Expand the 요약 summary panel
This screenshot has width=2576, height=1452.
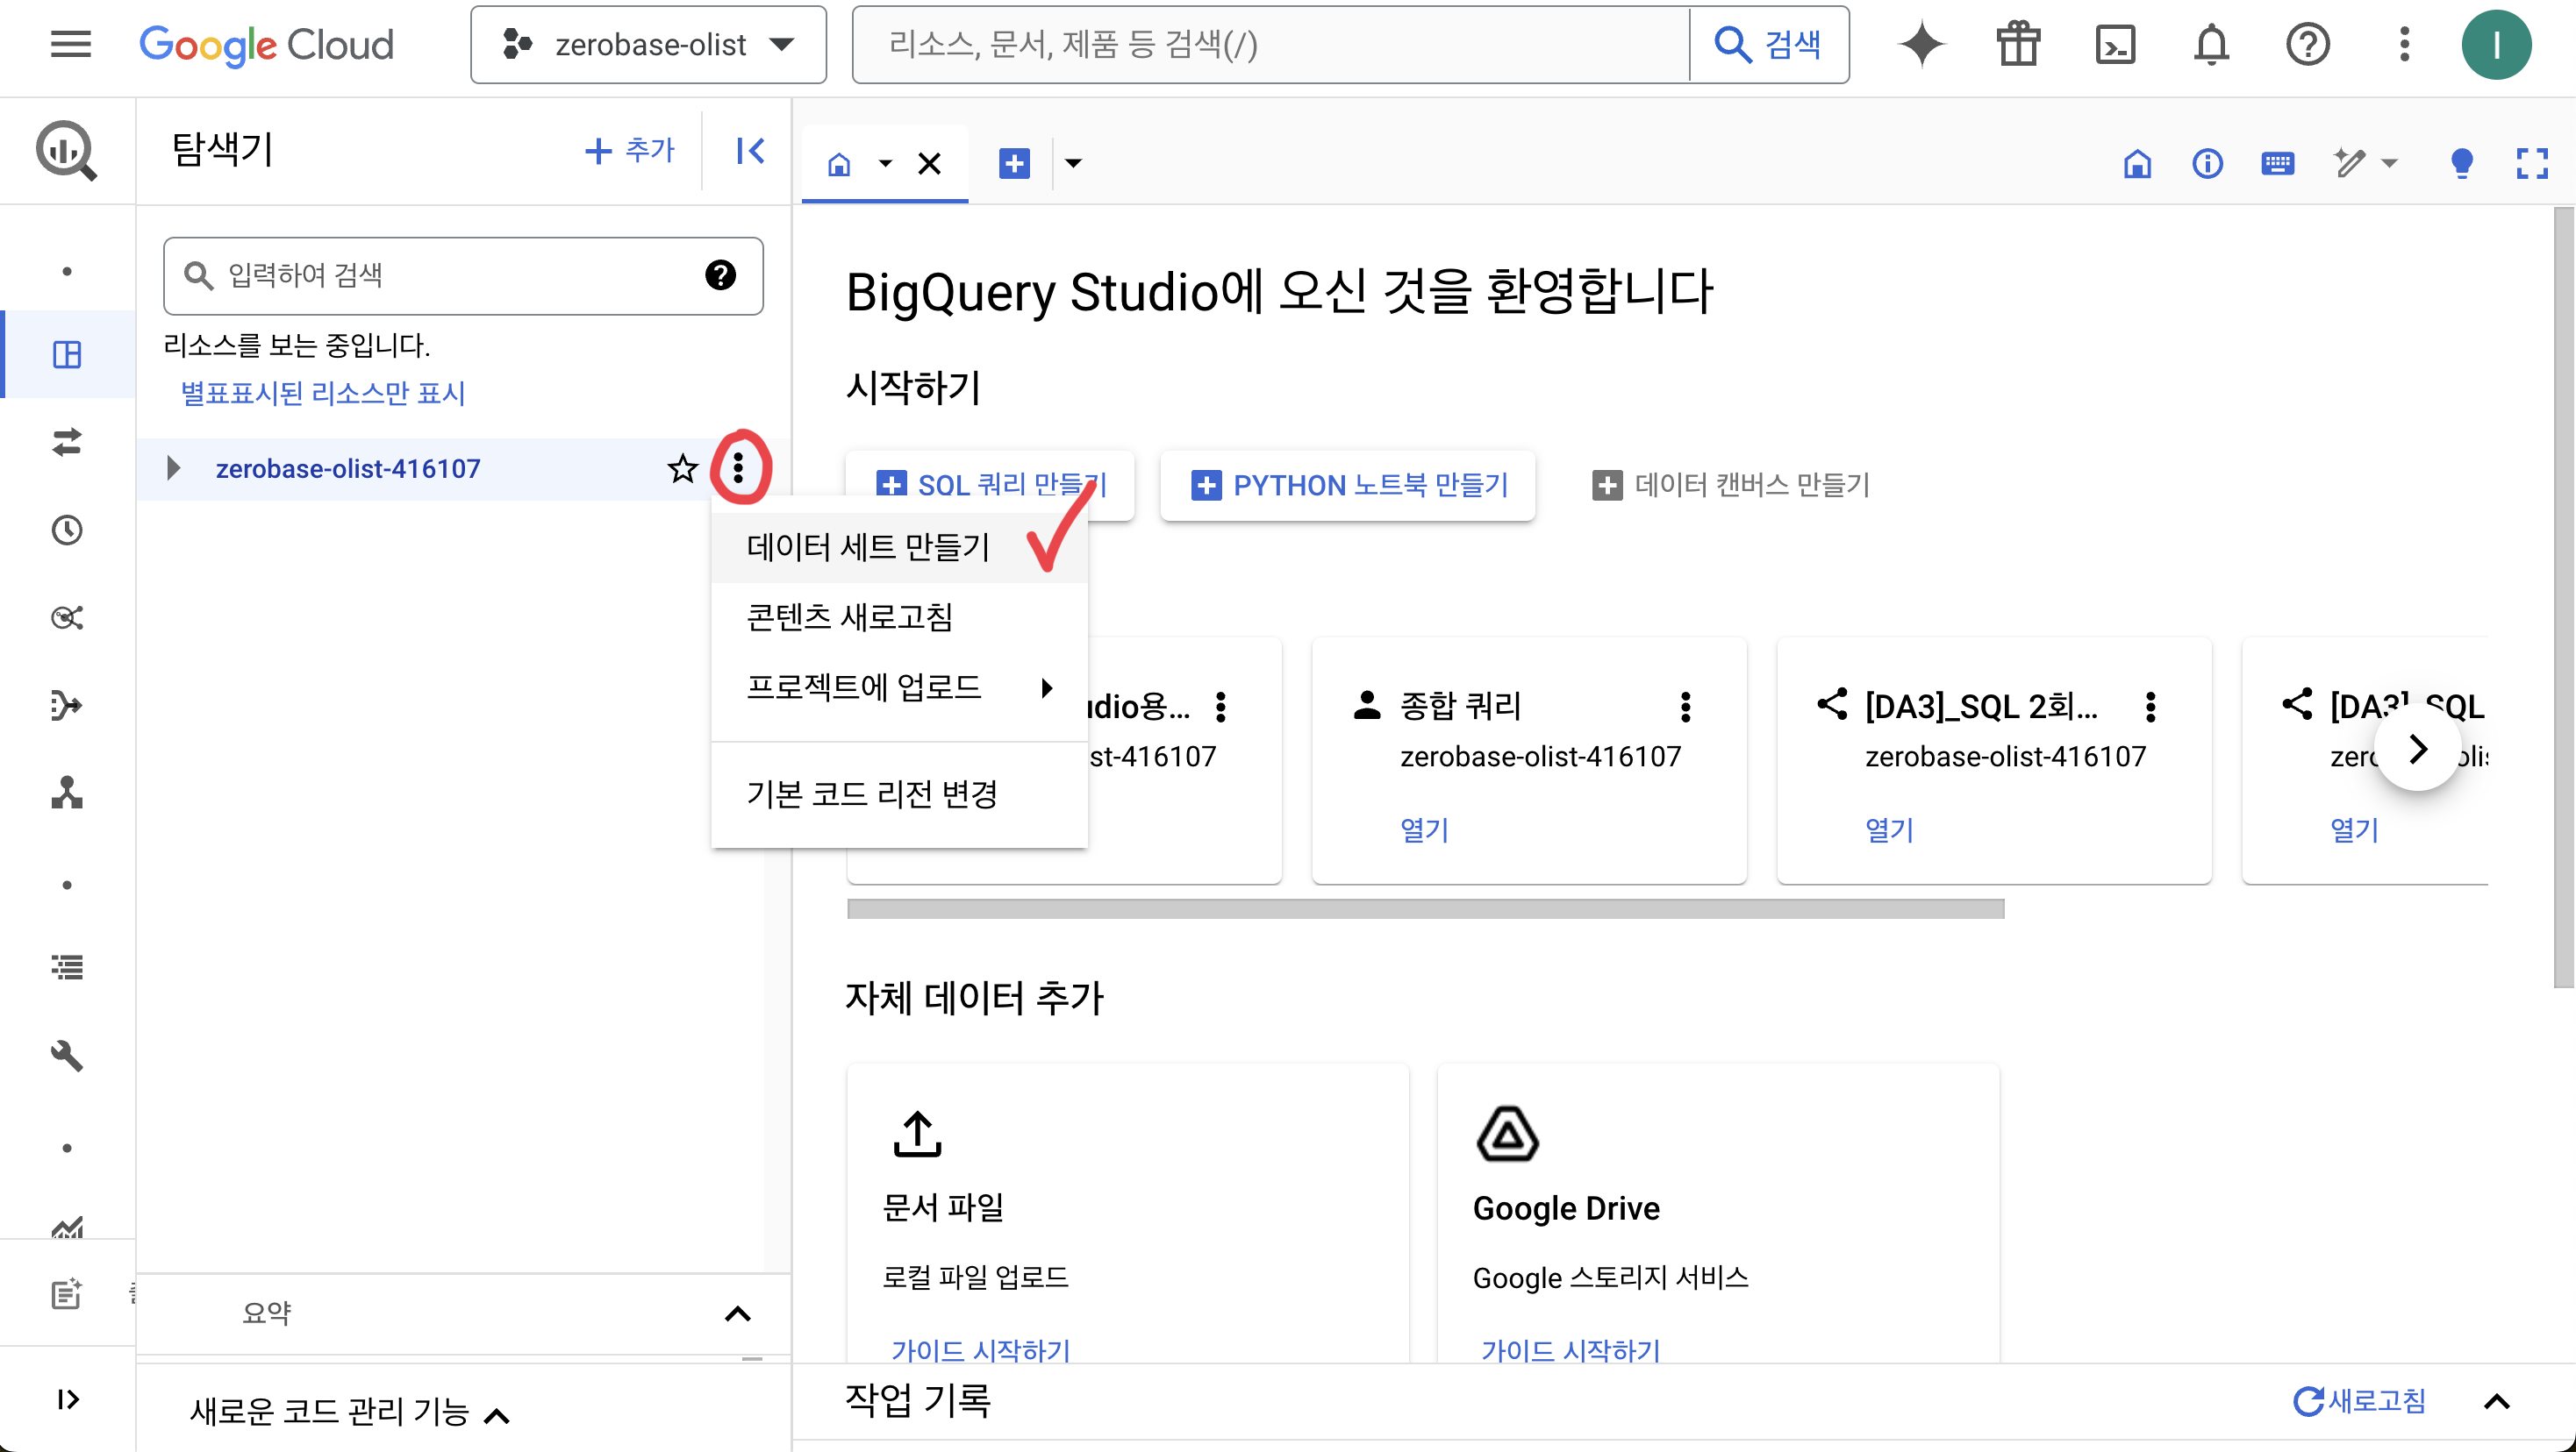pyautogui.click(x=737, y=1313)
